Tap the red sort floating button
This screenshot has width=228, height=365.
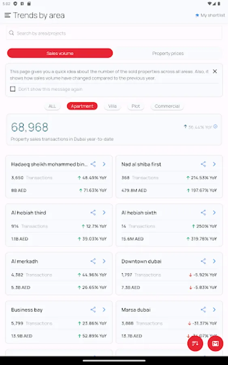point(195,344)
